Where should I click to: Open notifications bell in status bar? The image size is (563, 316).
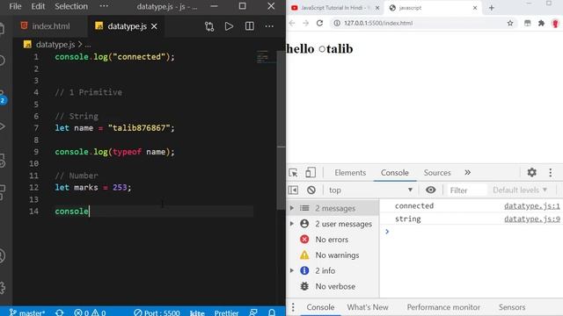point(272,312)
